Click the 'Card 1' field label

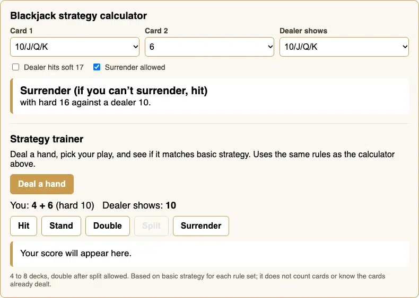21,31
